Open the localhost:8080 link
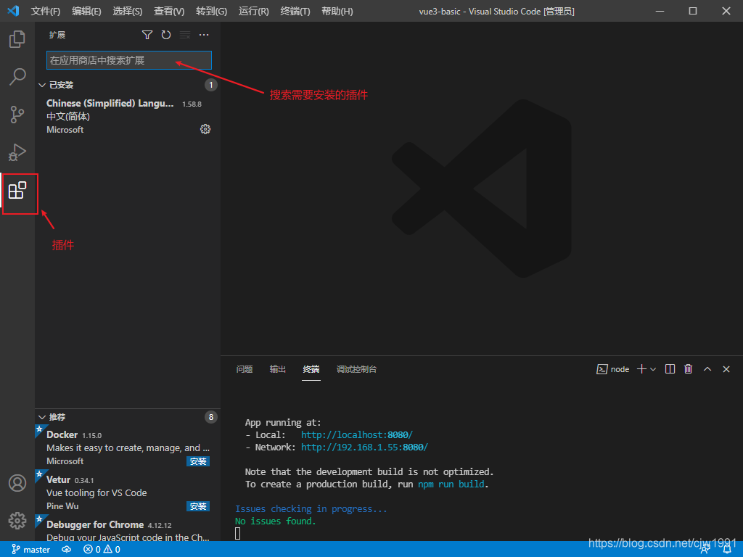 tap(357, 435)
